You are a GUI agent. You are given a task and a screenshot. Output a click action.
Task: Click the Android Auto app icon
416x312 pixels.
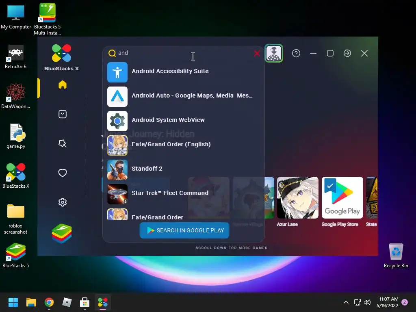click(x=117, y=97)
